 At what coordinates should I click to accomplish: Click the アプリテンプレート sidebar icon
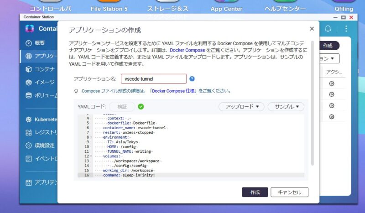[x=28, y=182]
